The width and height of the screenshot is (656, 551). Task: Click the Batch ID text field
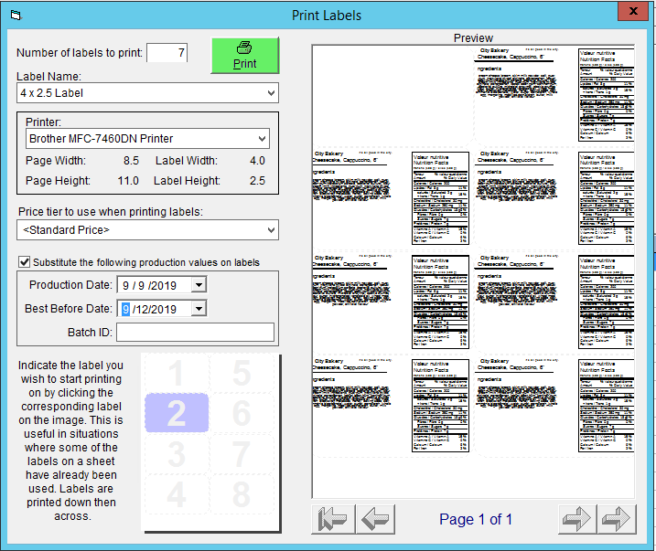click(x=196, y=332)
